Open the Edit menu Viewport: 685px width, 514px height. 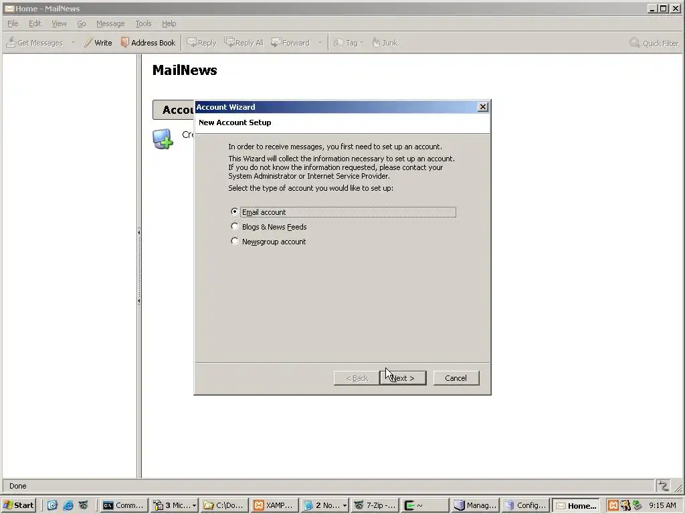click(x=35, y=23)
